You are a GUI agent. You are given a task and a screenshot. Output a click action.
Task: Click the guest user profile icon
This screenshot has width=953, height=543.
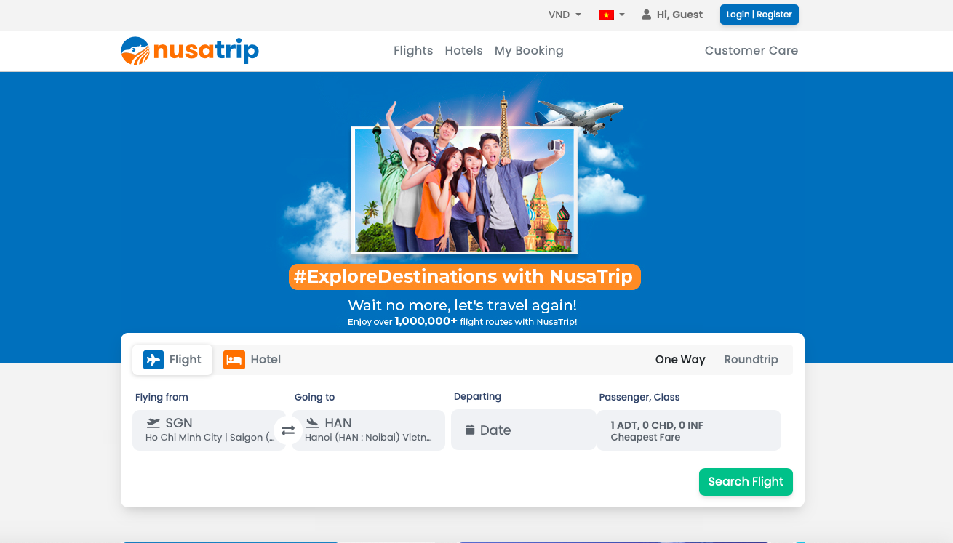(x=647, y=15)
